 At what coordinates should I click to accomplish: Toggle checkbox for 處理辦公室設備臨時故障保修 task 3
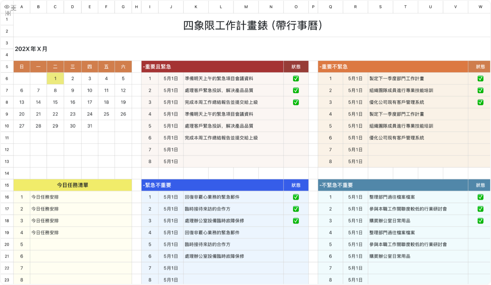tap(296, 221)
